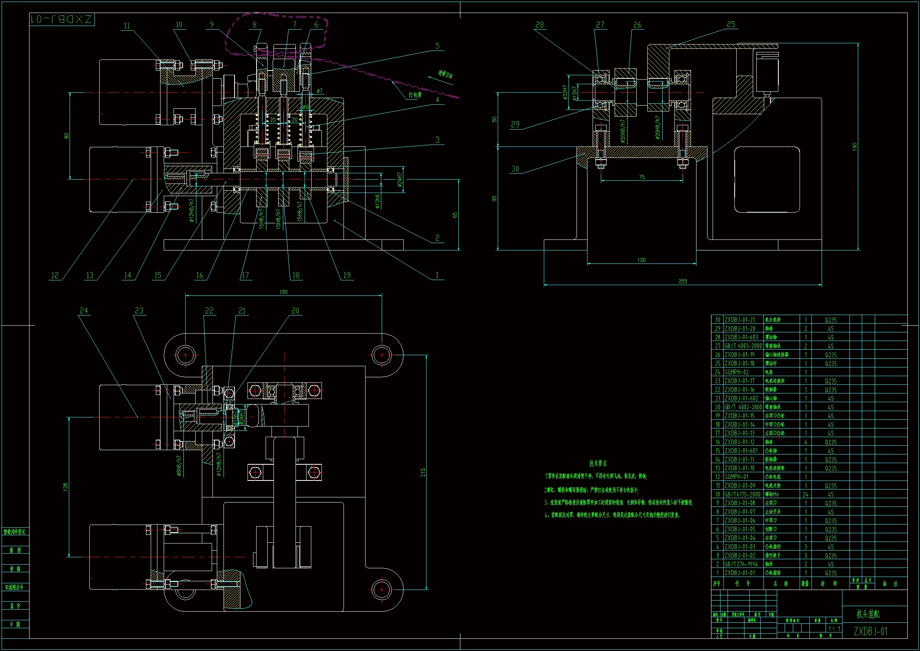Click the 打包带 annotation label
Image resolution: width=920 pixels, height=651 pixels.
tap(415, 95)
